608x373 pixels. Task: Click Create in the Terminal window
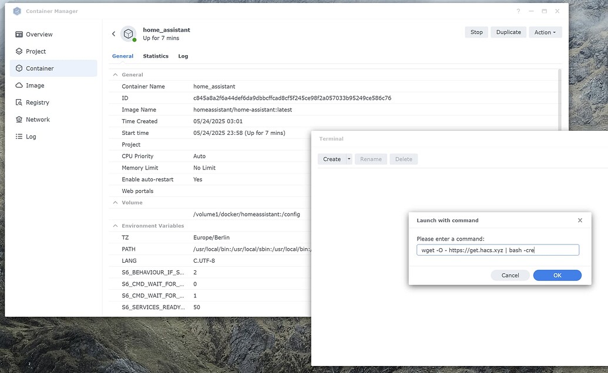[x=332, y=159]
